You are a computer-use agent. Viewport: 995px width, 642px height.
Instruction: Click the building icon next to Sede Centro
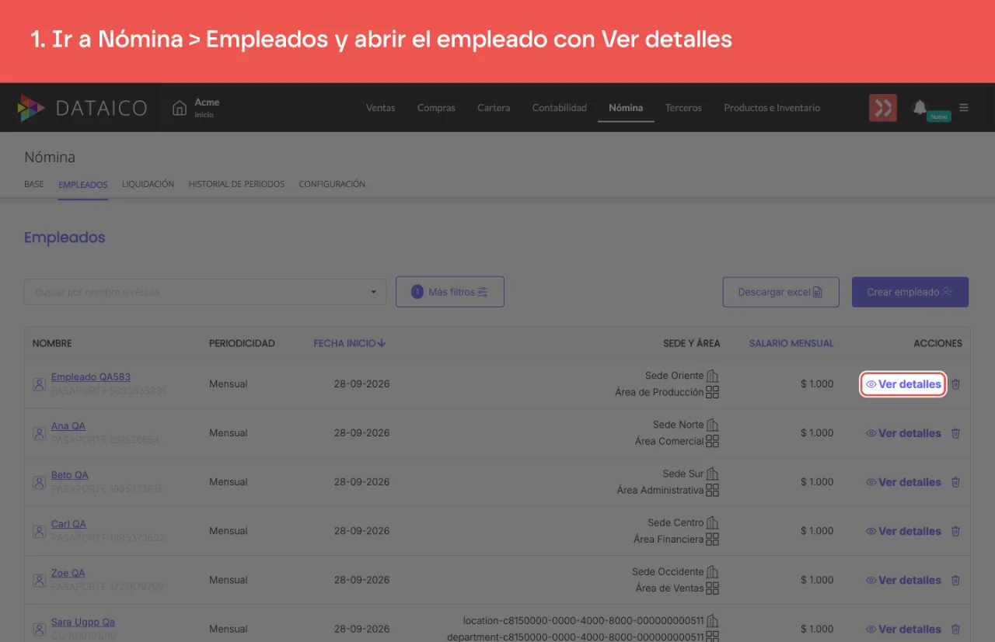coord(712,522)
